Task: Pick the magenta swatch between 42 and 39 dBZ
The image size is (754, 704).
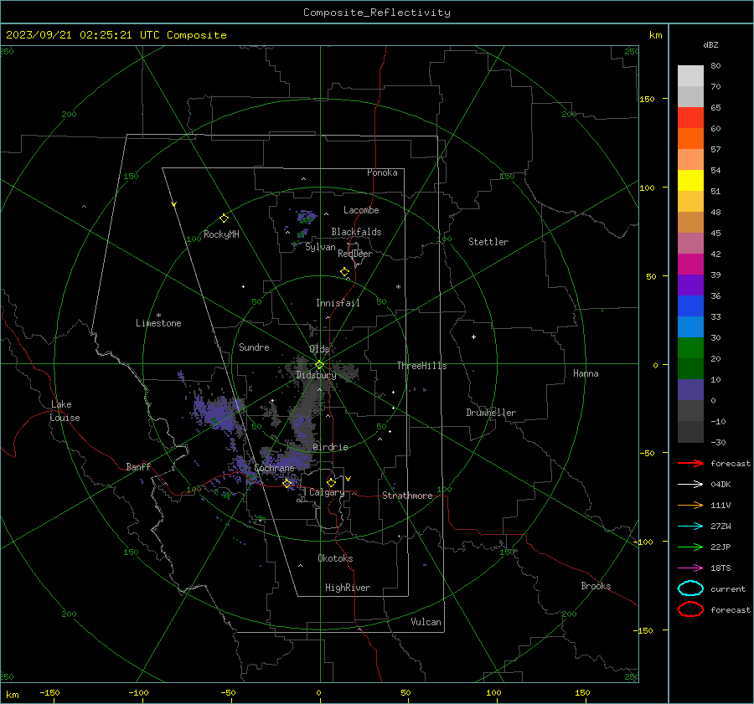Action: click(x=690, y=264)
